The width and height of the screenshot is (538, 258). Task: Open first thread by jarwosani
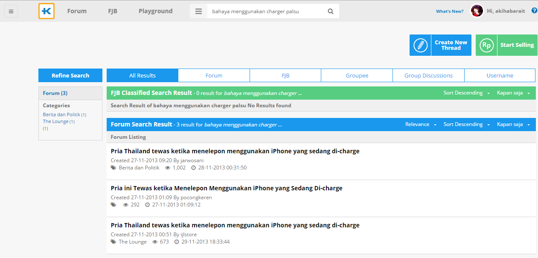coord(235,151)
